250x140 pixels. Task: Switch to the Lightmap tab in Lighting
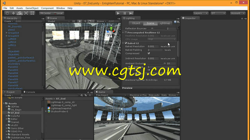(165, 23)
